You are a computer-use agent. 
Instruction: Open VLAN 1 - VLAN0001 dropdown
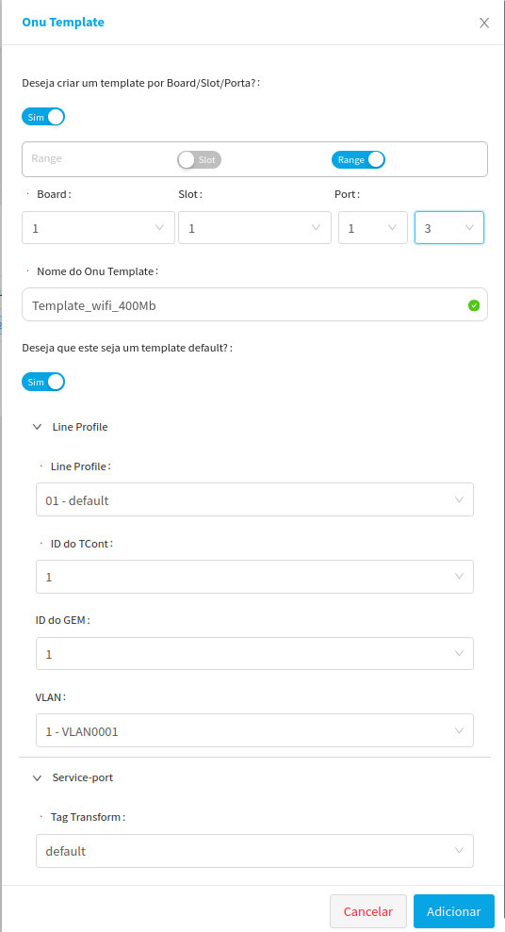coord(255,730)
